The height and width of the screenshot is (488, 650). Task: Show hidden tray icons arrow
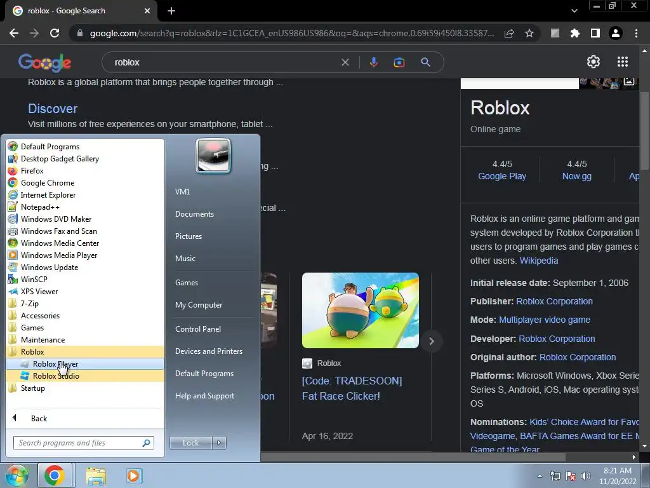pos(540,476)
